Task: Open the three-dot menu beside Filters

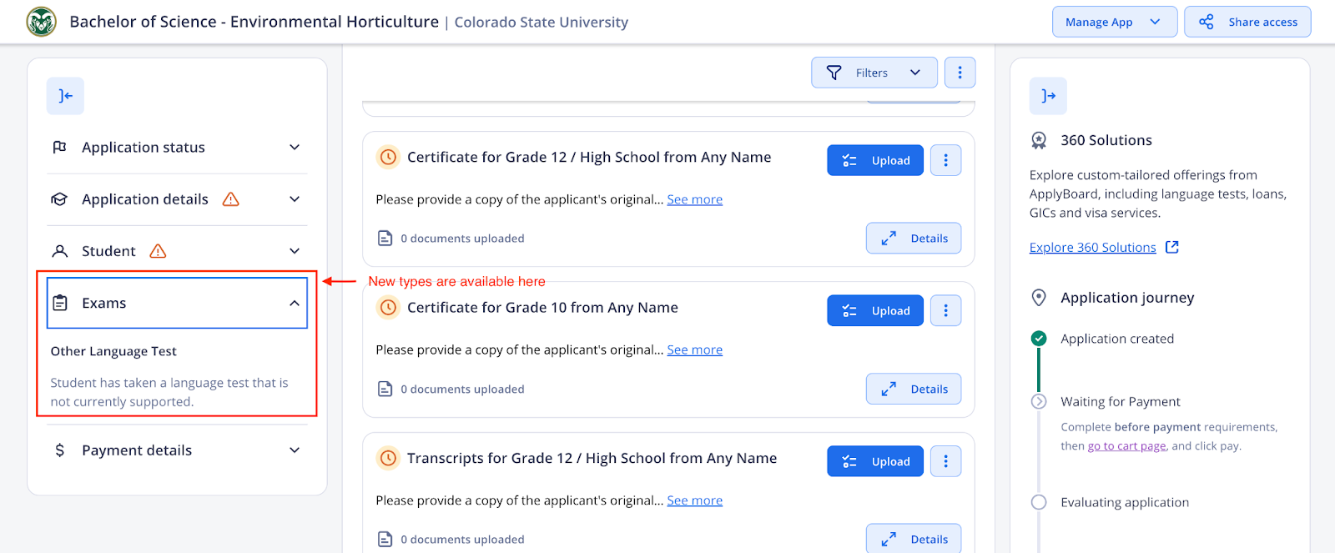Action: point(960,73)
